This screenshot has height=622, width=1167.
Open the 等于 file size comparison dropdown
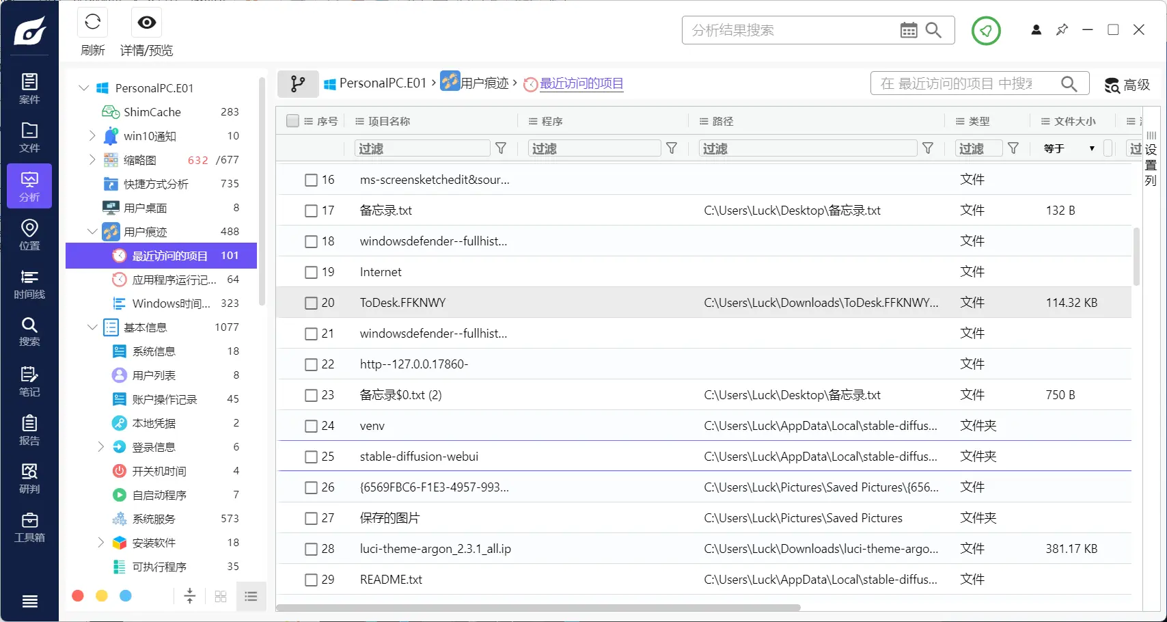1069,148
